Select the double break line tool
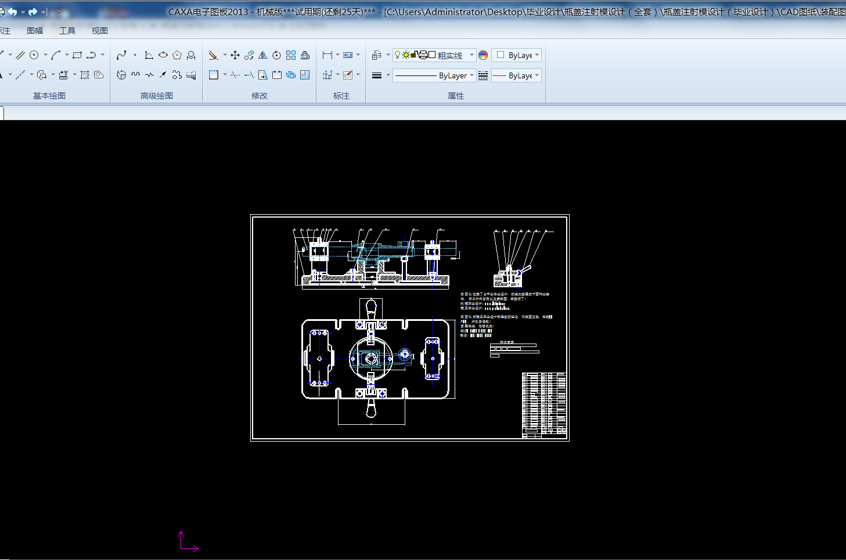This screenshot has height=560, width=846. coord(149,75)
